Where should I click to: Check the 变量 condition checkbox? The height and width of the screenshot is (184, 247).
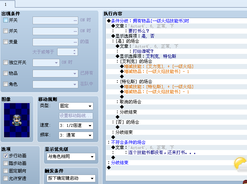click(x=5, y=42)
